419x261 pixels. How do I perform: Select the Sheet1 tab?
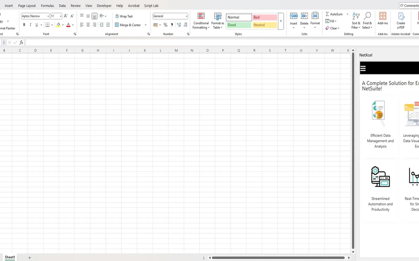(10, 257)
